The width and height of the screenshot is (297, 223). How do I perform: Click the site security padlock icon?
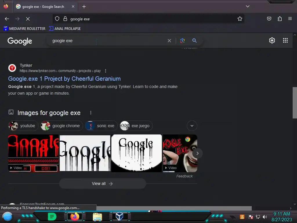(x=65, y=19)
